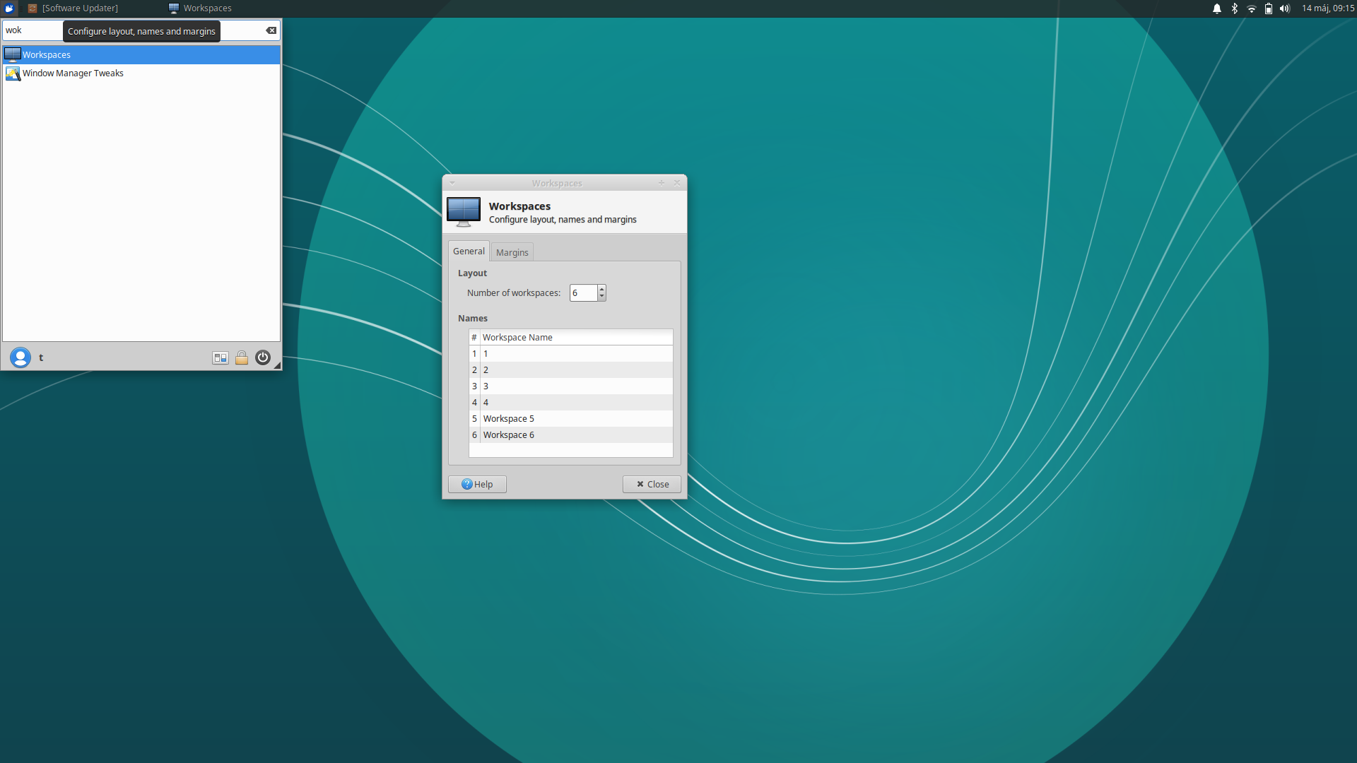
Task: Switch to the Margins tab
Action: [511, 252]
